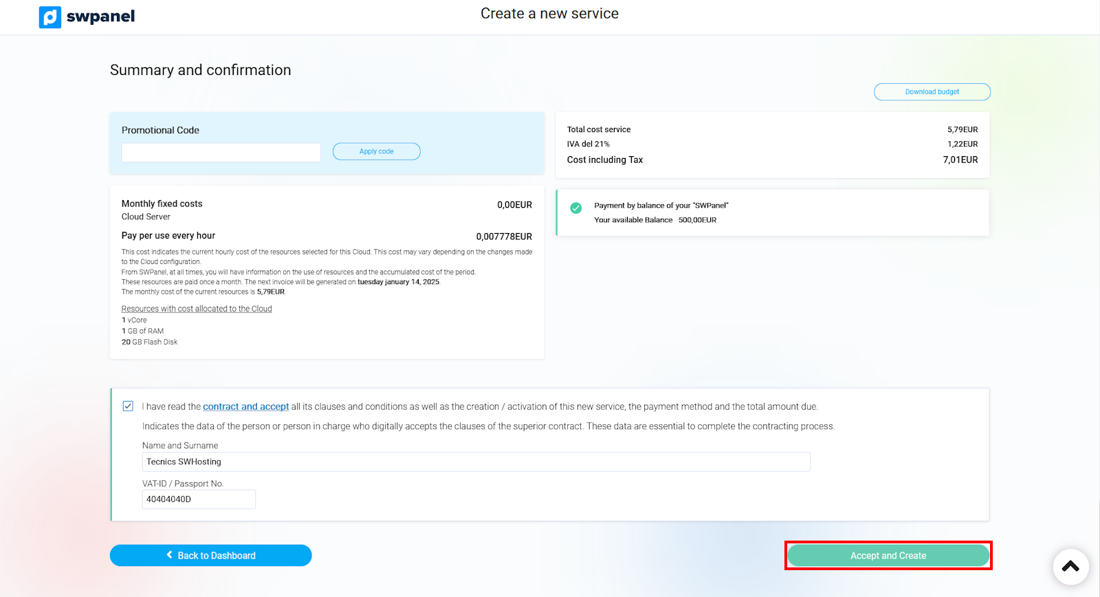Image resolution: width=1100 pixels, height=597 pixels.
Task: Click the 500,00EUR available balance value
Action: click(697, 220)
